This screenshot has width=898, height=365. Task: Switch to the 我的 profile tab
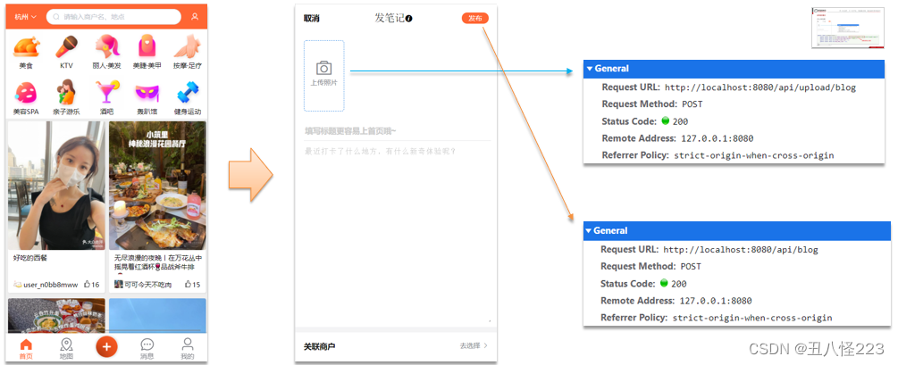click(188, 348)
